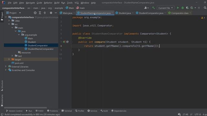Open the VCS menu
This screenshot has width=207, height=116.
click(76, 3)
